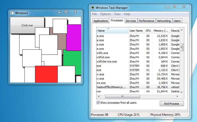Click the 184 K memory cell
The width and height of the screenshot is (197, 122).
coord(164,62)
